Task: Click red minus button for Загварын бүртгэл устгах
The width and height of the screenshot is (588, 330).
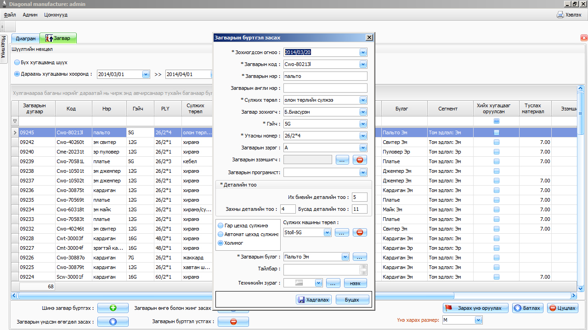Action: [x=233, y=322]
